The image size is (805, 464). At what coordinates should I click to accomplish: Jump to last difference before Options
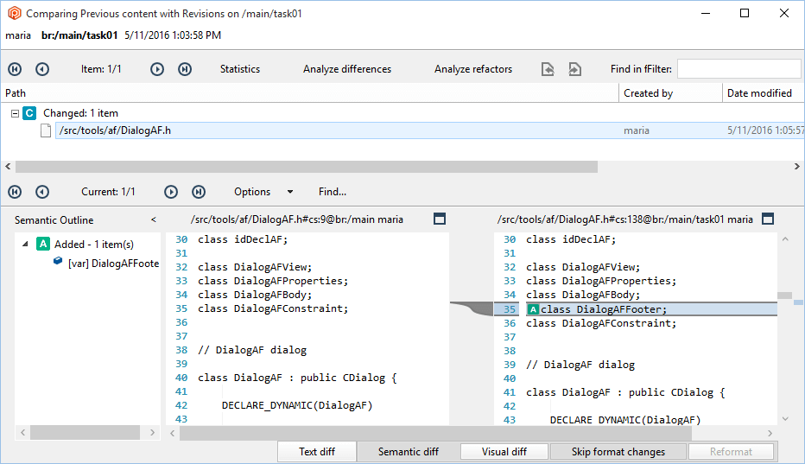[199, 192]
